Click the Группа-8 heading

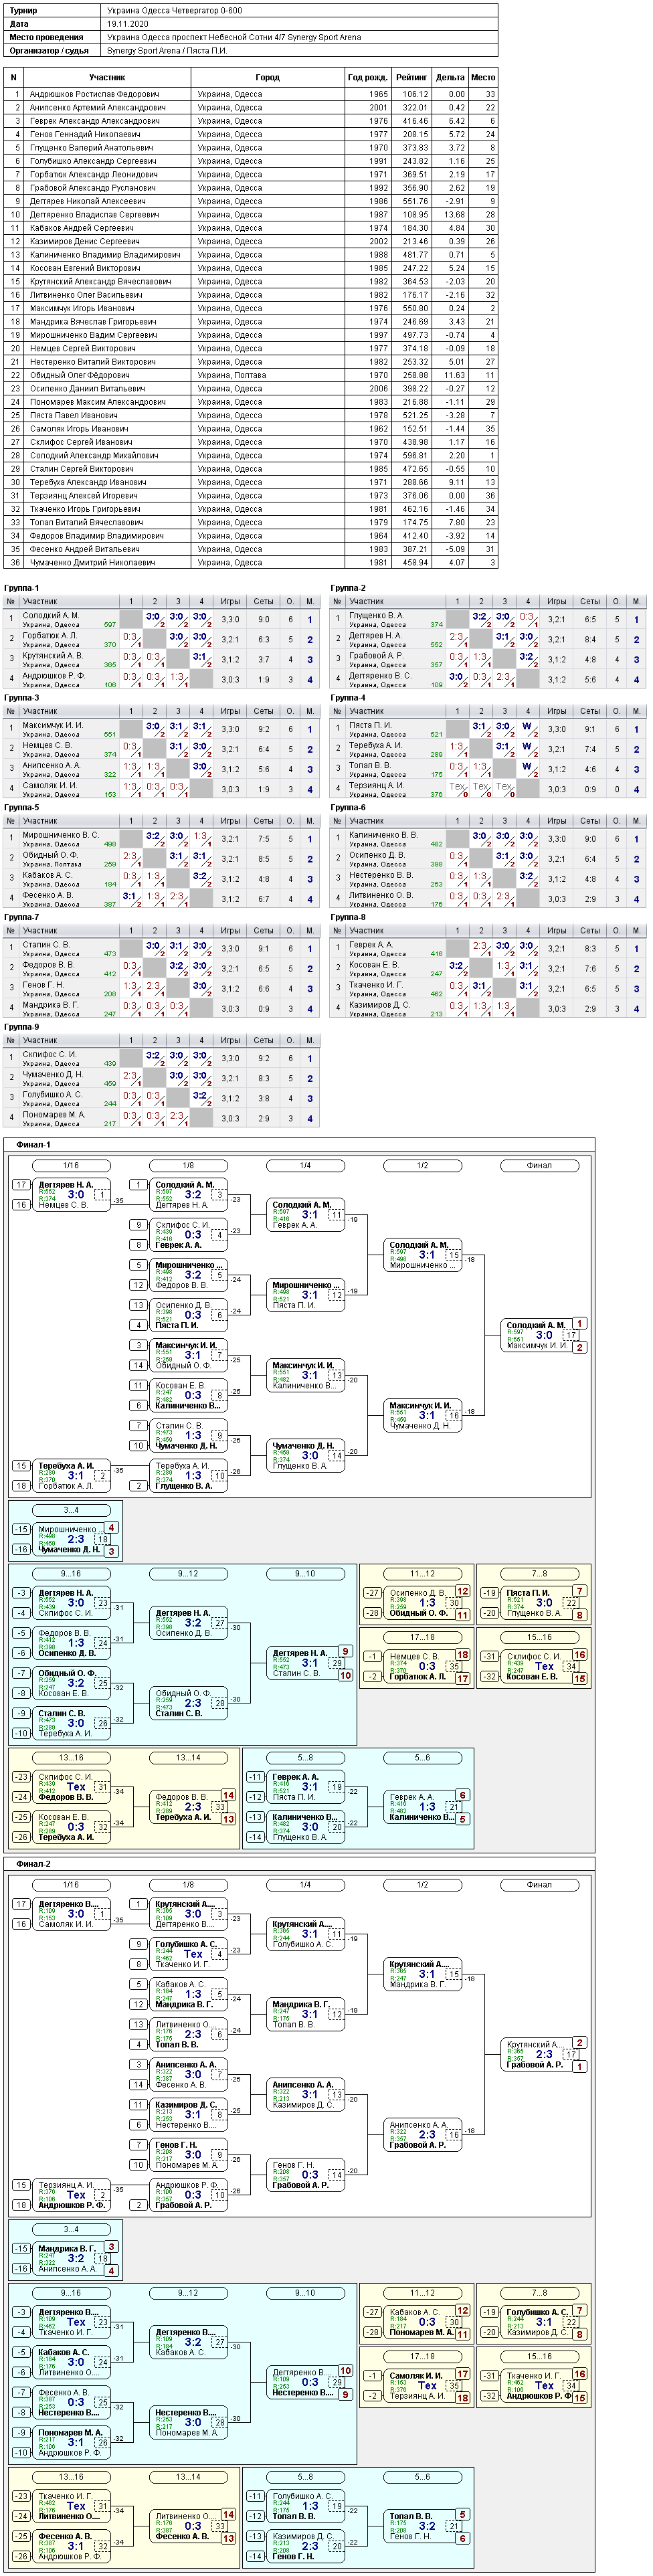click(348, 917)
